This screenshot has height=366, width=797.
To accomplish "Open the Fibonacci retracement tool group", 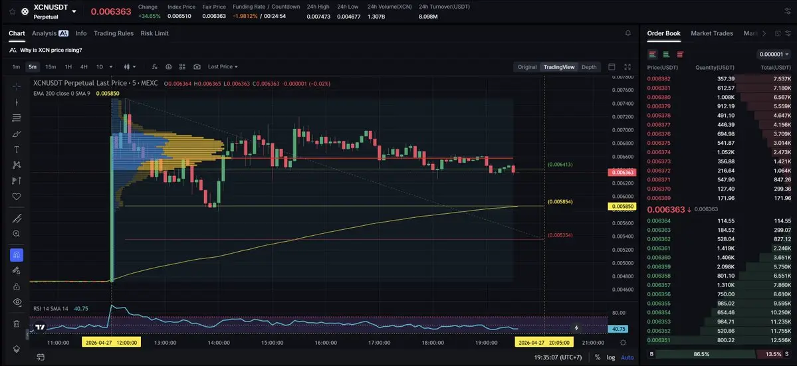I will (x=16, y=118).
